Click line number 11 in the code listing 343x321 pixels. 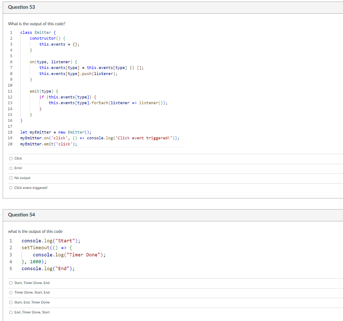click(x=10, y=91)
